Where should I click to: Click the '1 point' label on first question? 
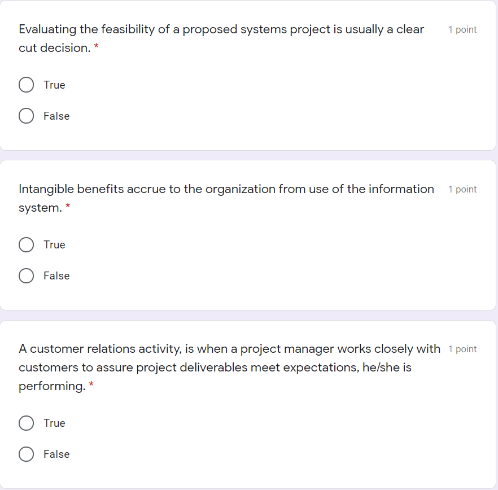462,29
